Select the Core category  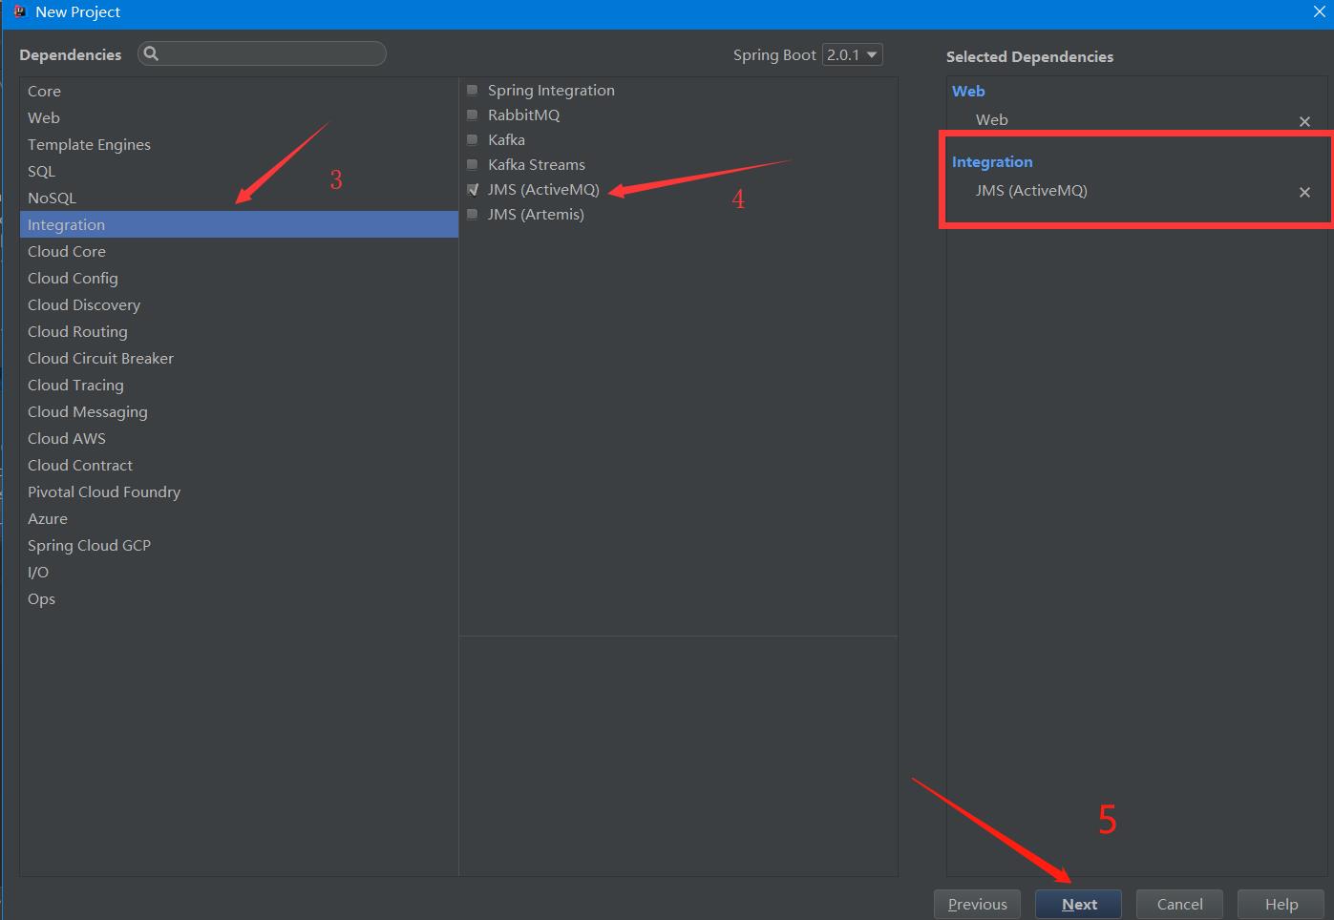click(x=239, y=91)
